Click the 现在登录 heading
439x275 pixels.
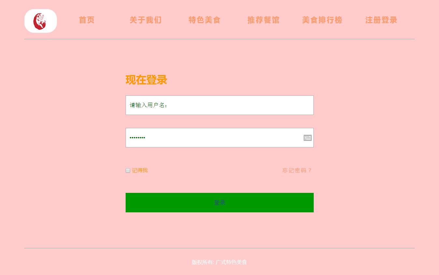coord(146,80)
